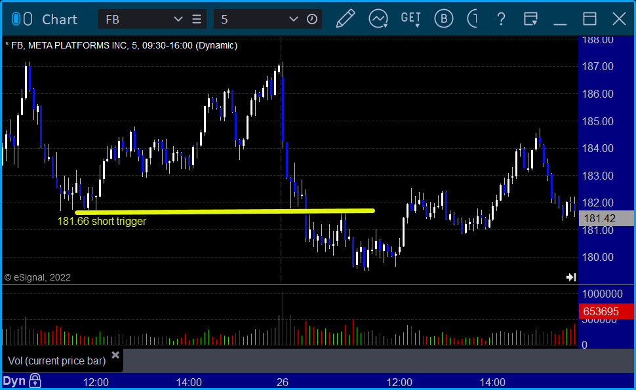The image size is (636, 390).
Task: Toggle the Dyn lock icon
Action: pyautogui.click(x=35, y=381)
